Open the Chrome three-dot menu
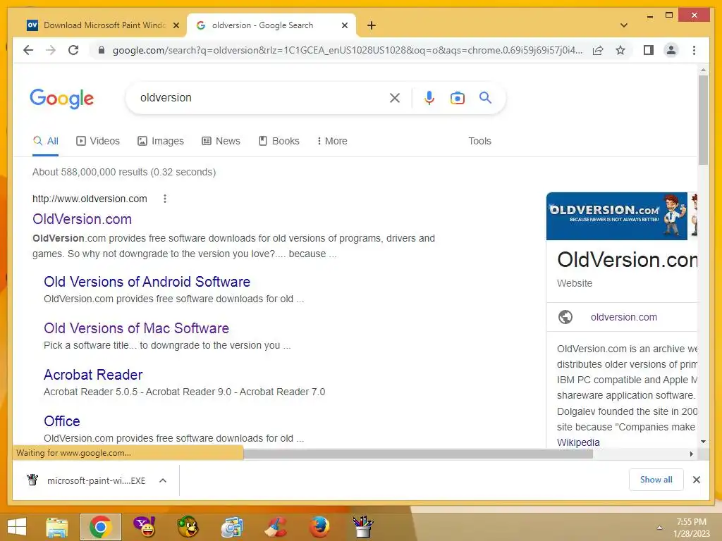The image size is (722, 541). [694, 50]
